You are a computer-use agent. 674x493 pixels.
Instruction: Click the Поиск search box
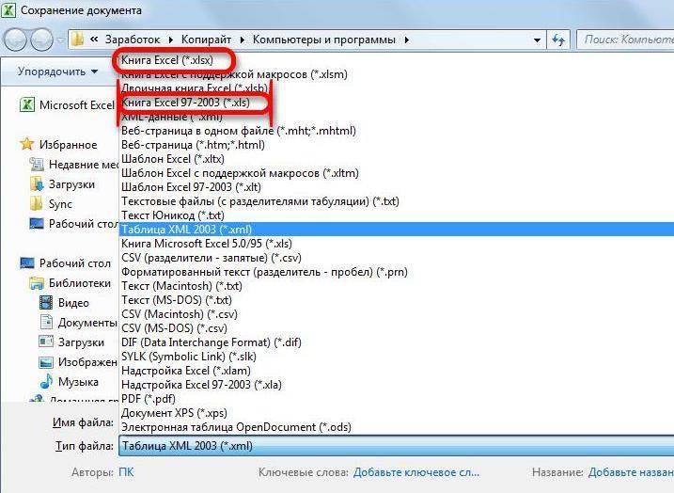click(625, 40)
